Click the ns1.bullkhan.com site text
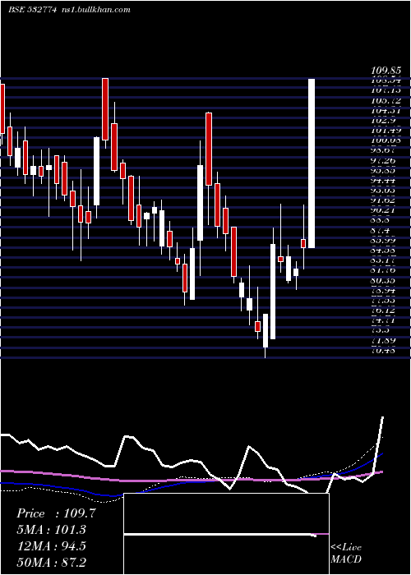 95,10
